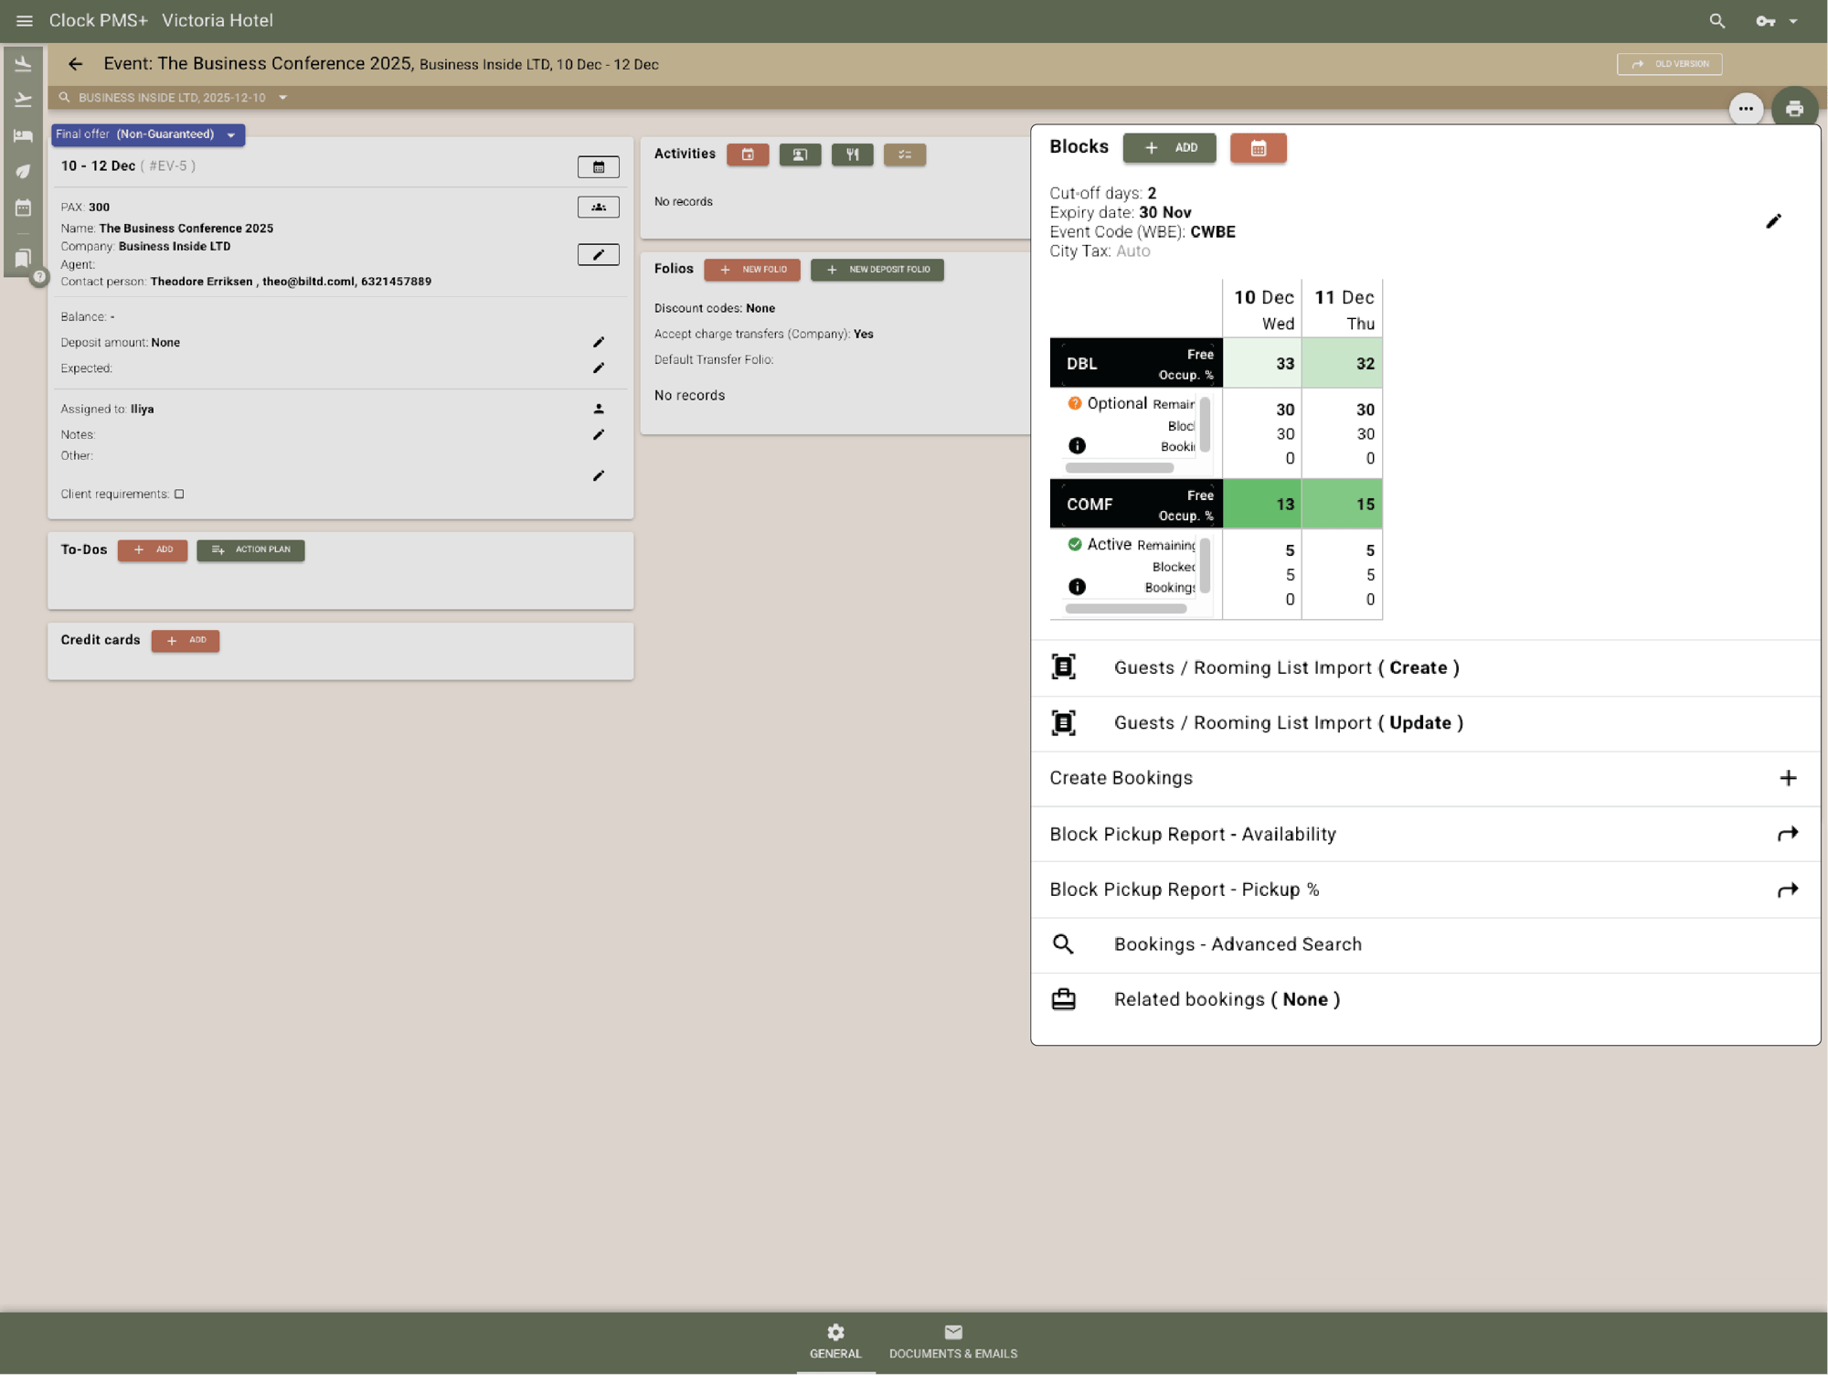Open the Arrivals (plane landing) icon in sidebar
1828x1375 pixels.
click(23, 62)
